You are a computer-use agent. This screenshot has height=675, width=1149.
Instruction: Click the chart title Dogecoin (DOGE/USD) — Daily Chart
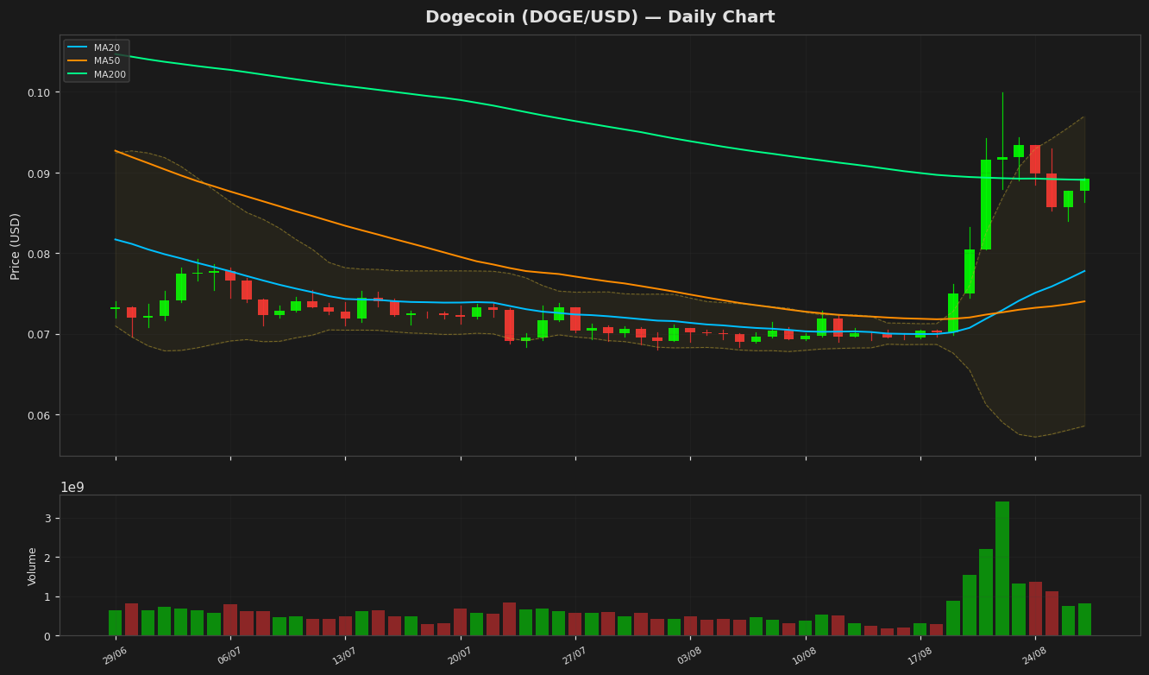(x=600, y=17)
